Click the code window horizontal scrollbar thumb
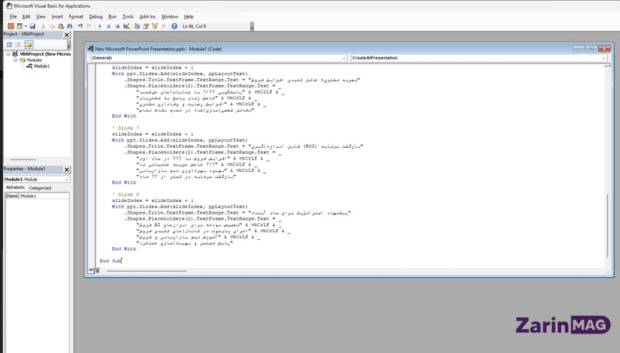The width and height of the screenshot is (620, 353). [x=146, y=271]
